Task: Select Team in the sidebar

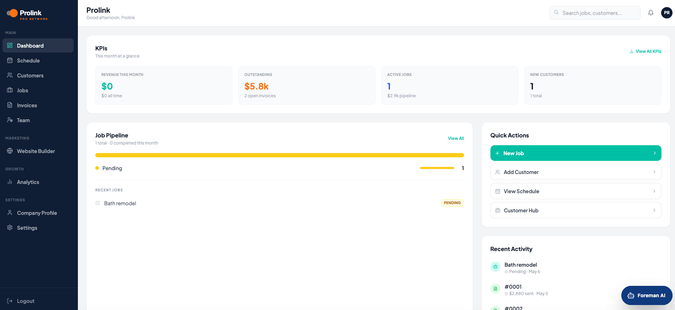Action: point(38,120)
